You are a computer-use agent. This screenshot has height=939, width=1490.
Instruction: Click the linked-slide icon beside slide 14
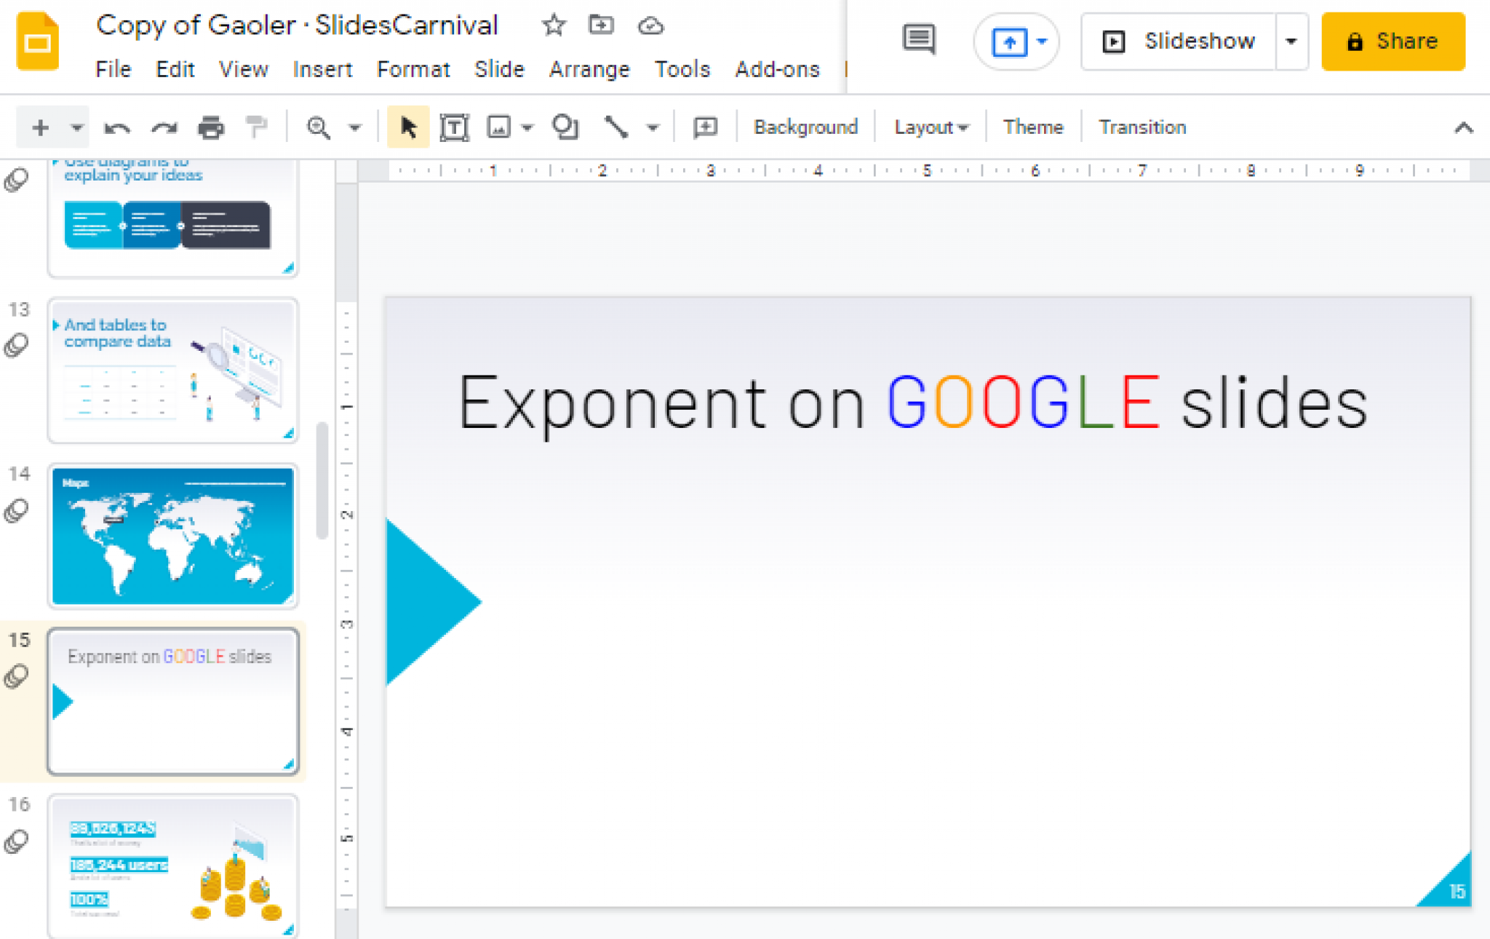pyautogui.click(x=16, y=510)
